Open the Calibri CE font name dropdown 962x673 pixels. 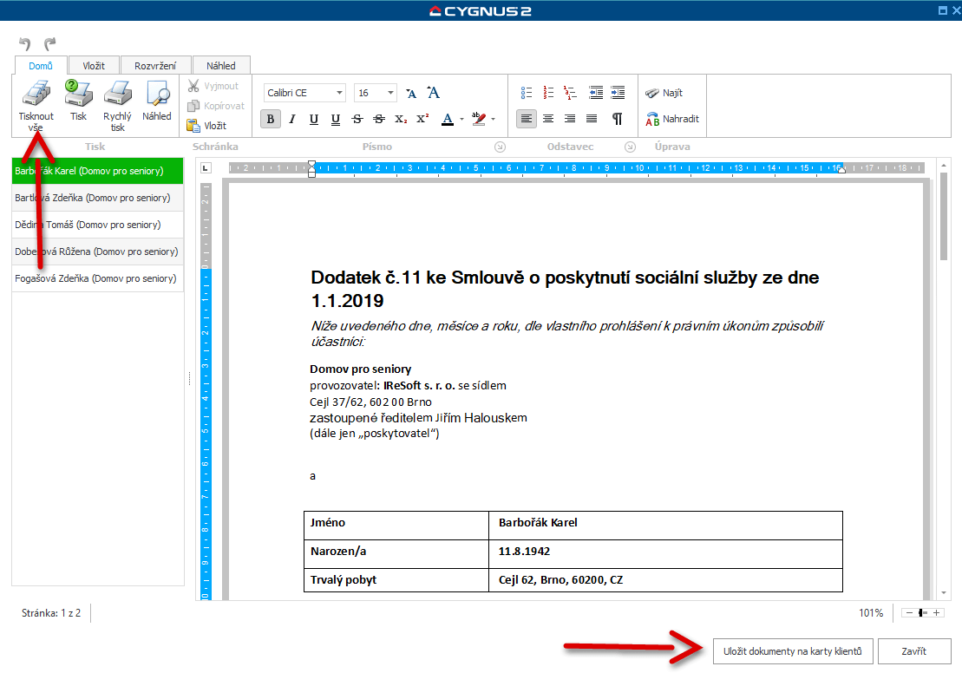(x=338, y=93)
